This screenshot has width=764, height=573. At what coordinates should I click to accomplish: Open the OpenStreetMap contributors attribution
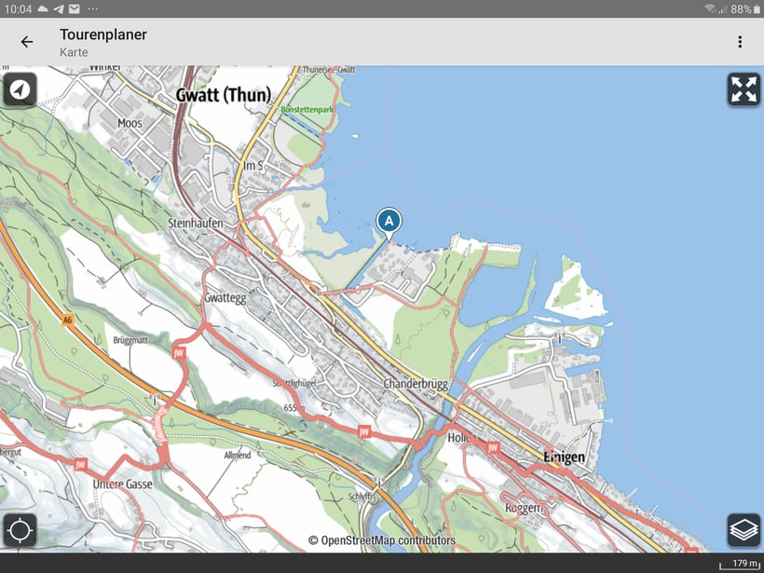point(382,540)
